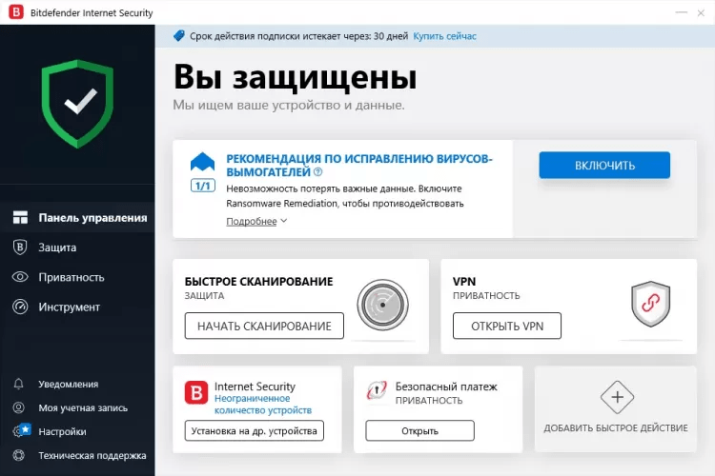Screen dimensions: 715x476
Task: Click the help icon beside recommendation title
Action: pos(318,172)
